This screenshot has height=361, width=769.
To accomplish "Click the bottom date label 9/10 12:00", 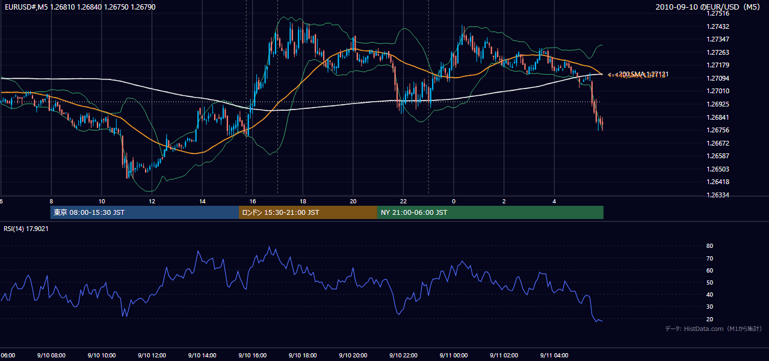I will pyautogui.click(x=152, y=356).
